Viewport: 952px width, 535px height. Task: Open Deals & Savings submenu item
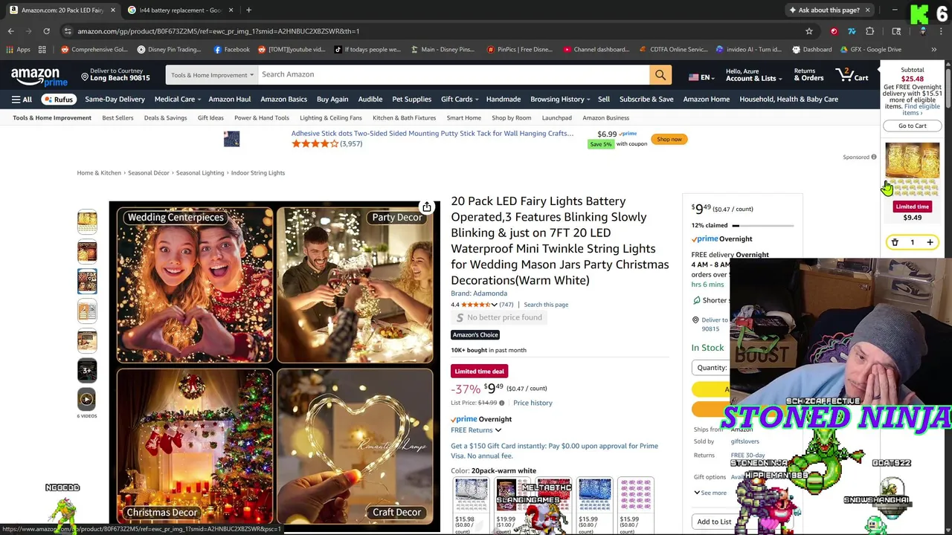click(165, 118)
